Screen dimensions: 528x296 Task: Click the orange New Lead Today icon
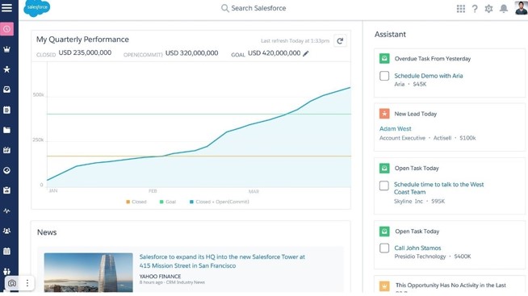pos(384,114)
